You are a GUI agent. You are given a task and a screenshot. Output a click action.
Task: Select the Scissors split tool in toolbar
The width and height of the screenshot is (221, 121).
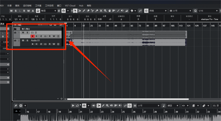tap(92, 11)
